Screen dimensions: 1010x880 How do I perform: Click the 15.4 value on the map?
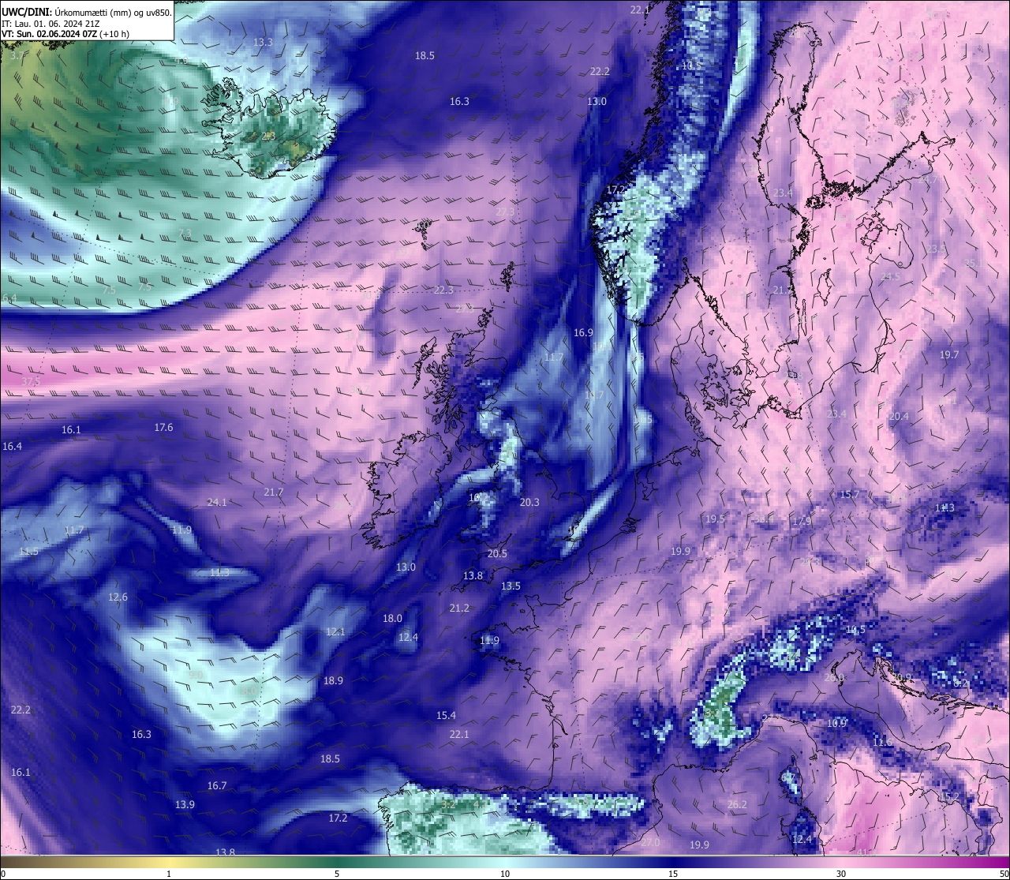(x=446, y=715)
